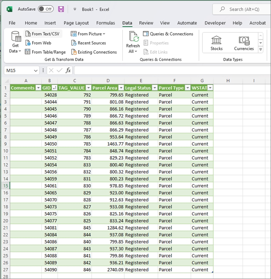This screenshot has width=271, height=279.
Task: Open the GID column filter dropdown
Action: (55, 88)
